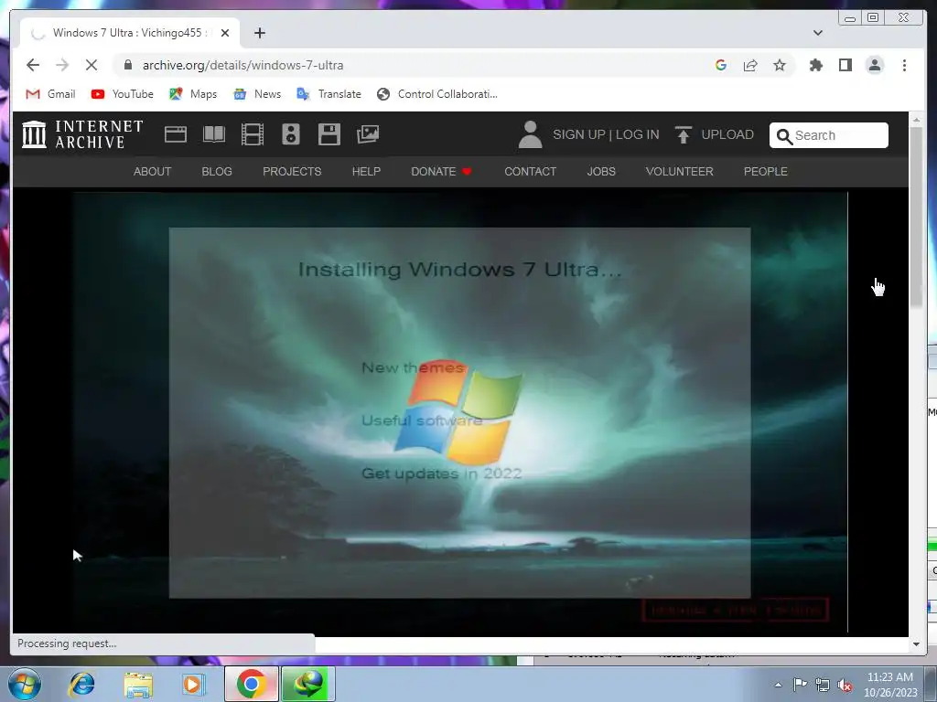This screenshot has width=937, height=702.
Task: Show hidden tray icons arrow
Action: click(778, 685)
